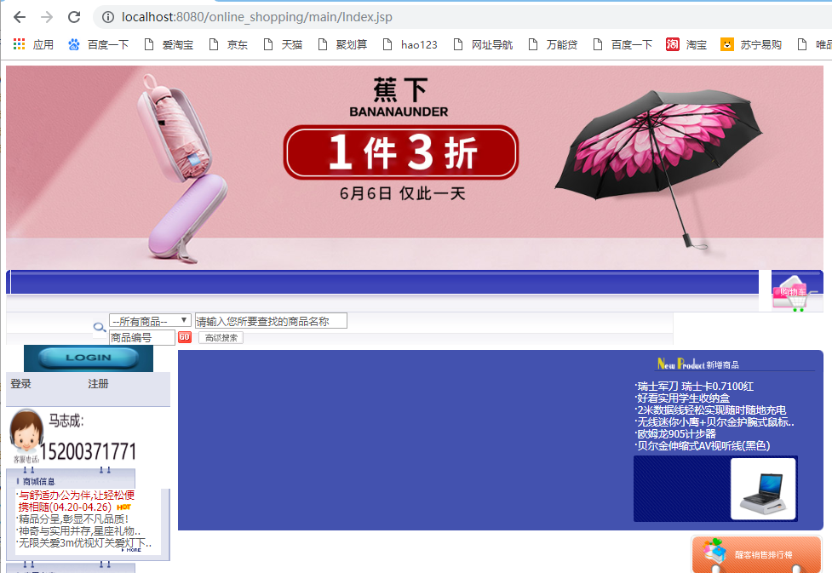Screen dimensions: 832x573
Task: Click the product name search field
Action: pos(271,321)
